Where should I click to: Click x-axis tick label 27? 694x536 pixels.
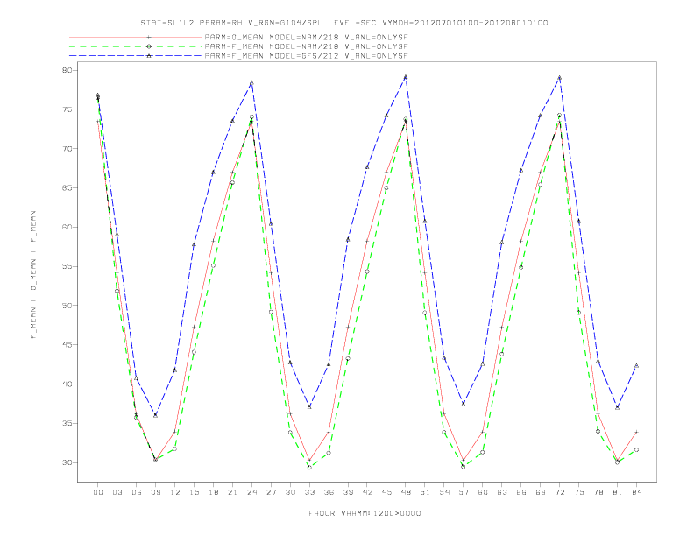pos(271,492)
